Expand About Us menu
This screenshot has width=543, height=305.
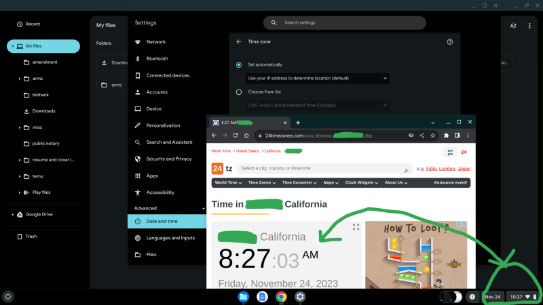click(396, 182)
